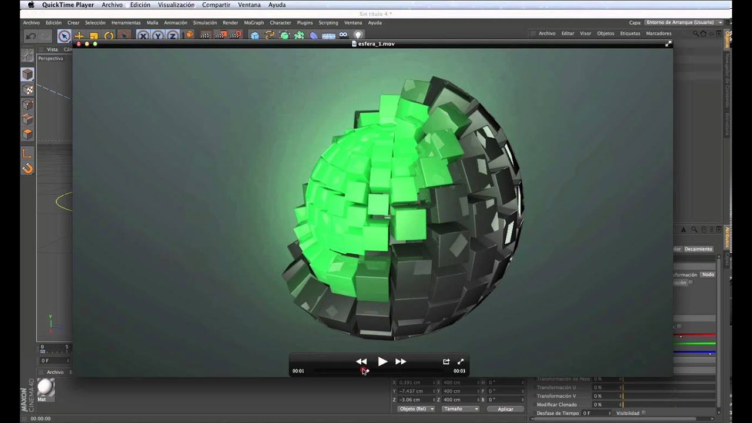Select the live selection arrow tool

65,36
